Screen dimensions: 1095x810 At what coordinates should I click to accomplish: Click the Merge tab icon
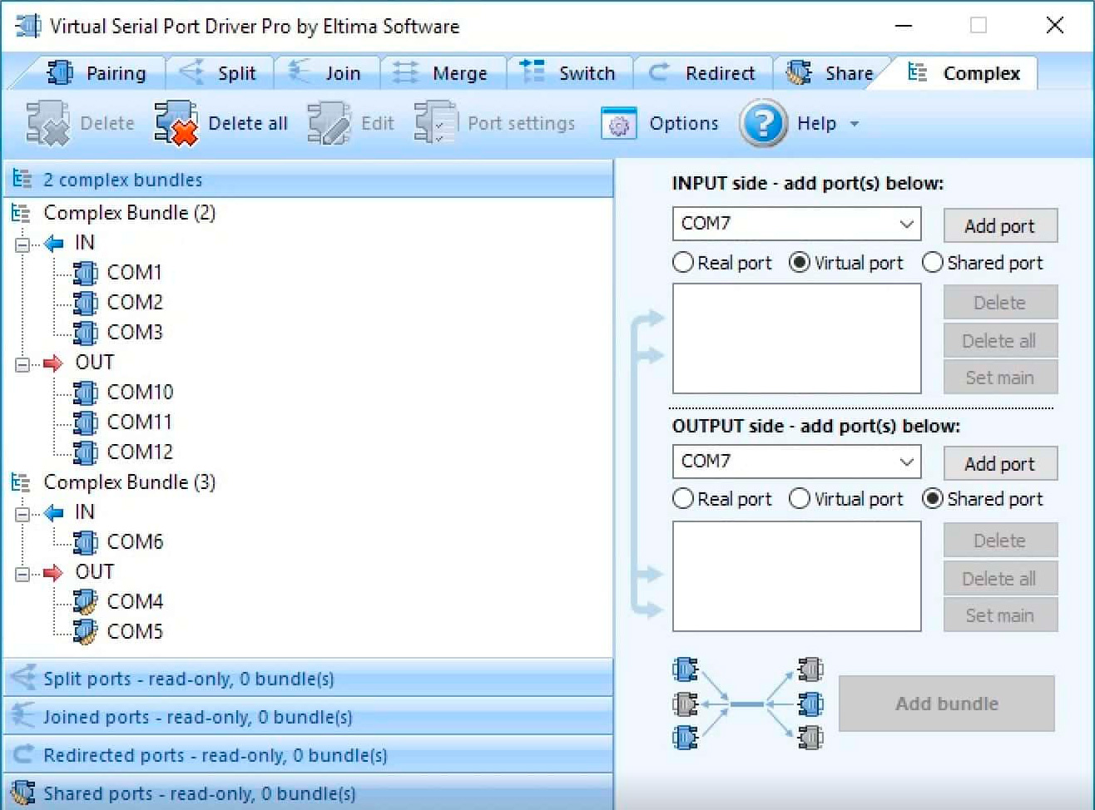(x=405, y=73)
